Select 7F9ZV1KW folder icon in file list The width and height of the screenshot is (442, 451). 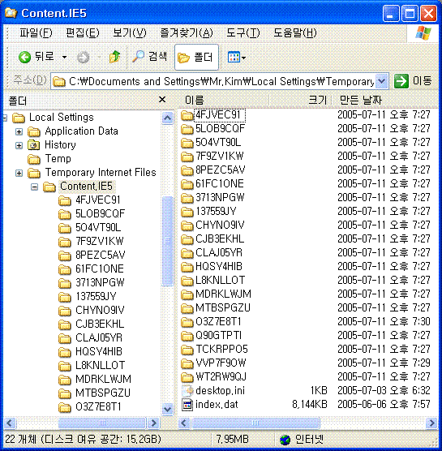[187, 157]
